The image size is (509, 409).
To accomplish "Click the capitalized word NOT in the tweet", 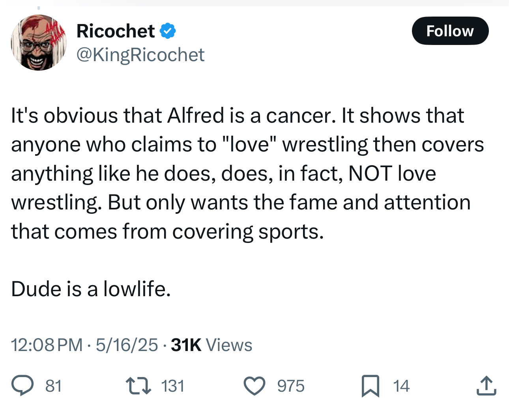I will (370, 174).
